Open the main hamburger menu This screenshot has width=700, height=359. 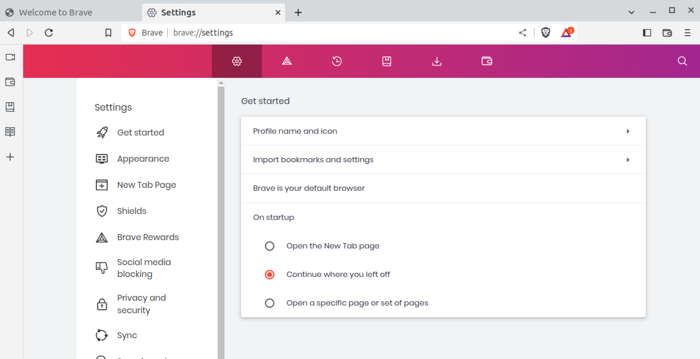687,33
